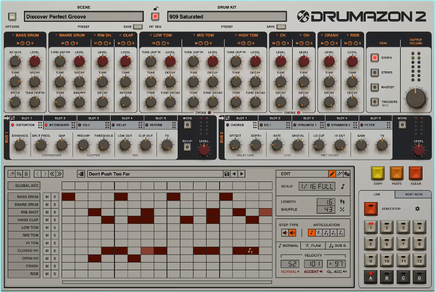Select the normal note articulation icon
435x292 pixels.
pos(312,233)
